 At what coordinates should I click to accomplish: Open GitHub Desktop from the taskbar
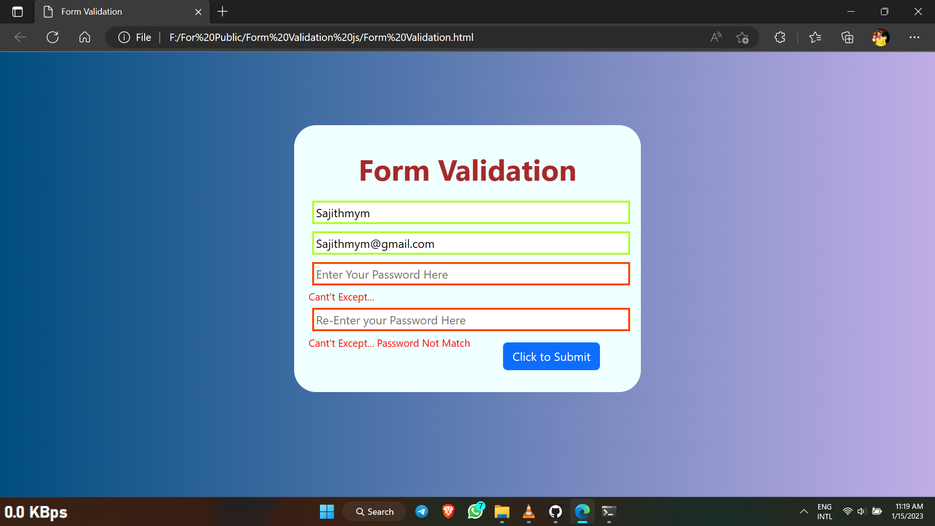coord(556,511)
